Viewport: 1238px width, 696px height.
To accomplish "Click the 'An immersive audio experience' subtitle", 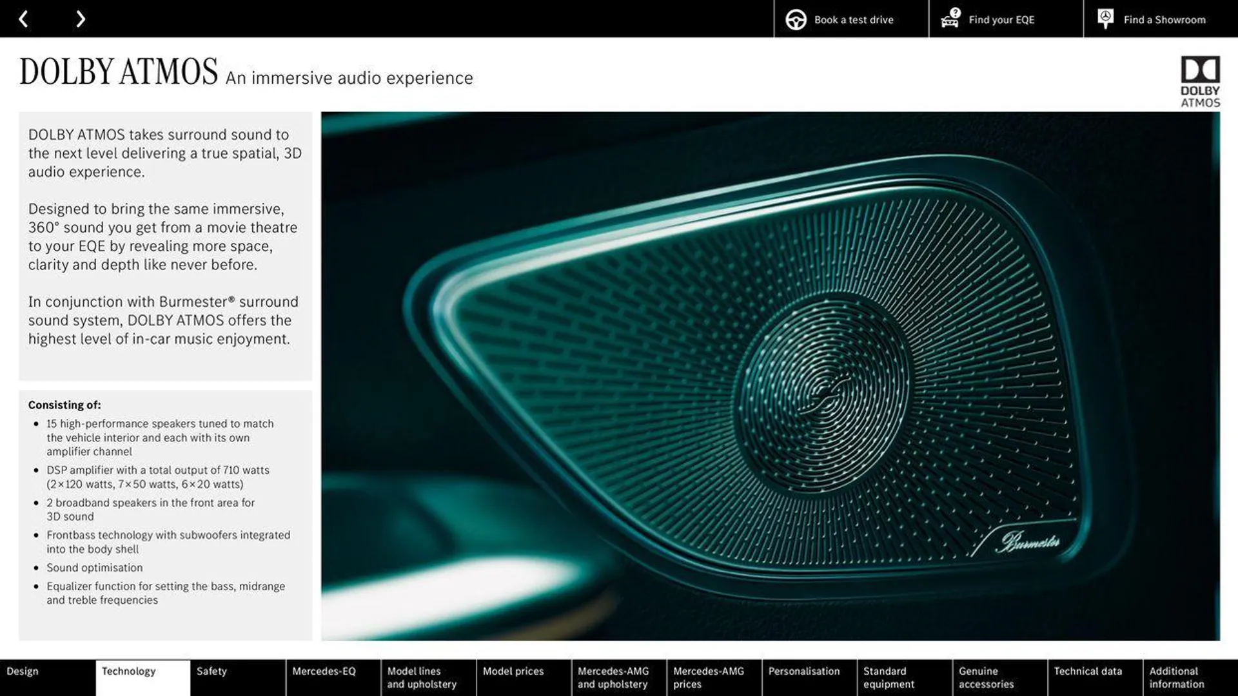I will pos(349,78).
